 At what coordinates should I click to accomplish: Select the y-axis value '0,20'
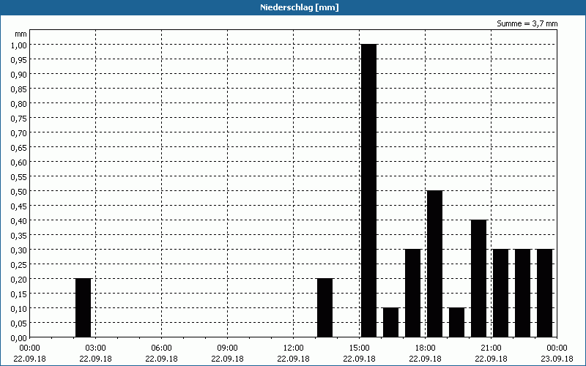pos(19,280)
